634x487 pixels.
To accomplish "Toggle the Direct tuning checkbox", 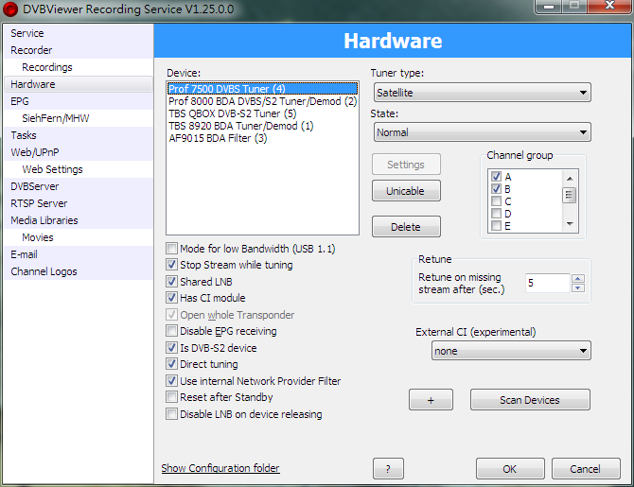I will click(171, 364).
